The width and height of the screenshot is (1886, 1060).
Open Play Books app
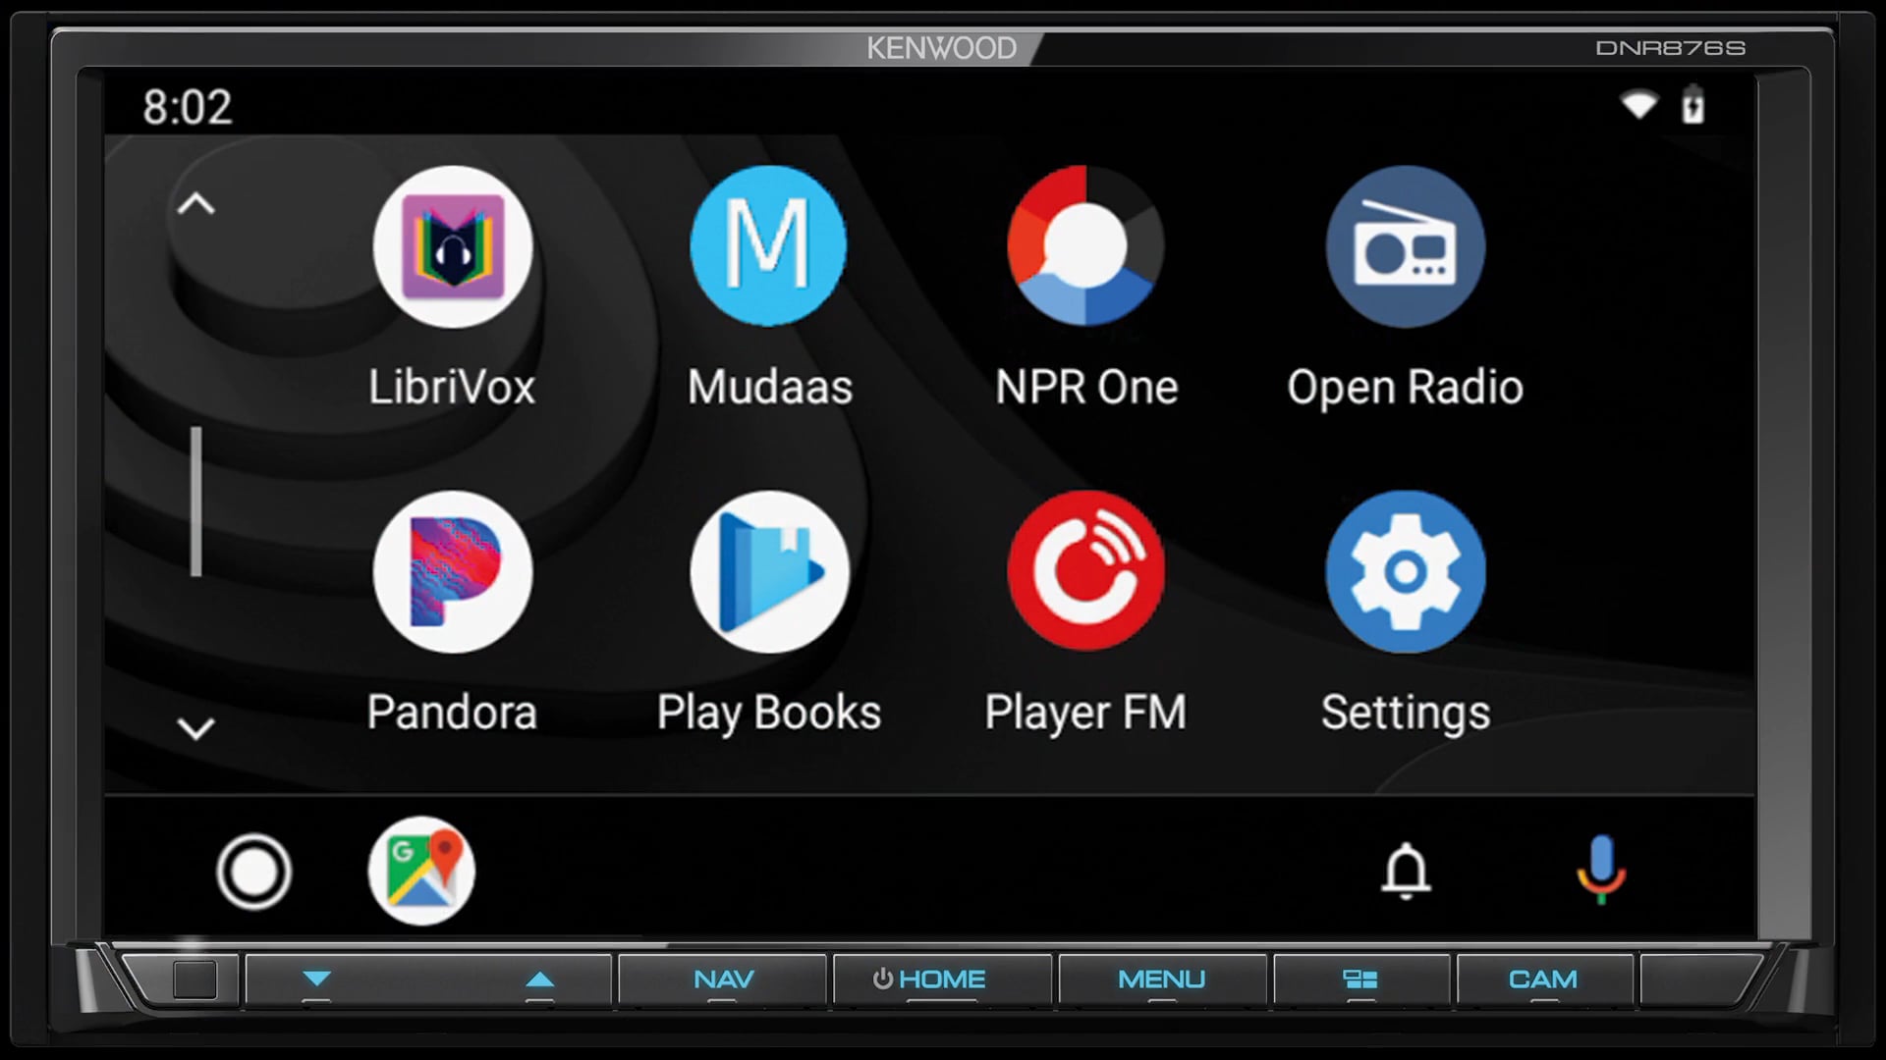tap(767, 572)
